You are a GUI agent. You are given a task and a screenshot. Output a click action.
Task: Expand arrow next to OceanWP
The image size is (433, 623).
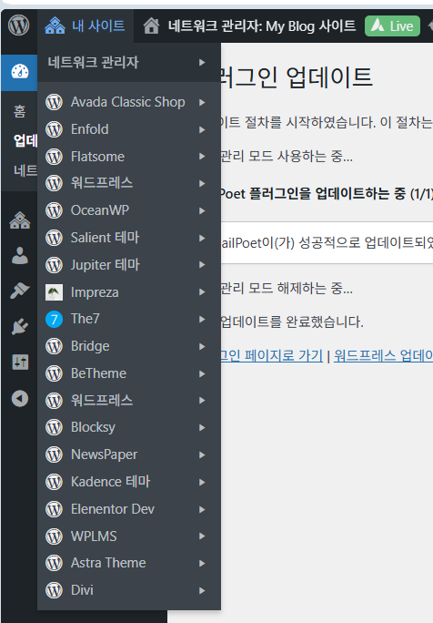click(x=202, y=210)
